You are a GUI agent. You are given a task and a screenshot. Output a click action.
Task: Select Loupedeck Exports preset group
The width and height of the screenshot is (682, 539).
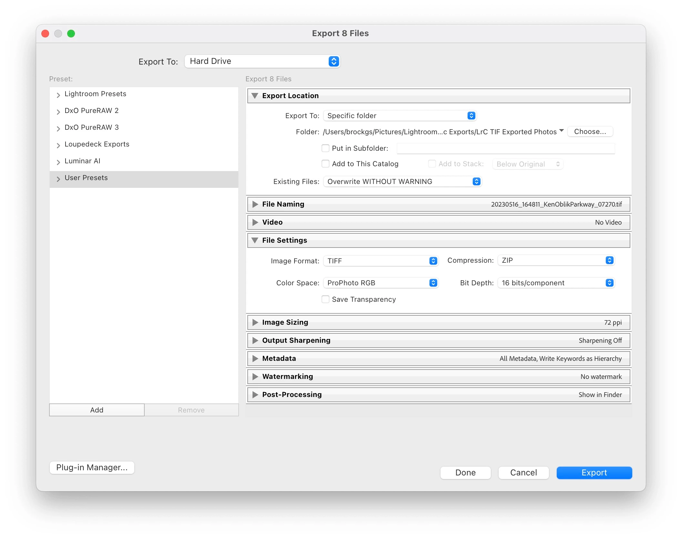tap(97, 144)
